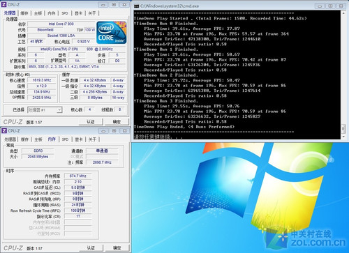
Task: Click the cmd.exe icon in the console title bar
Action: point(137,6)
